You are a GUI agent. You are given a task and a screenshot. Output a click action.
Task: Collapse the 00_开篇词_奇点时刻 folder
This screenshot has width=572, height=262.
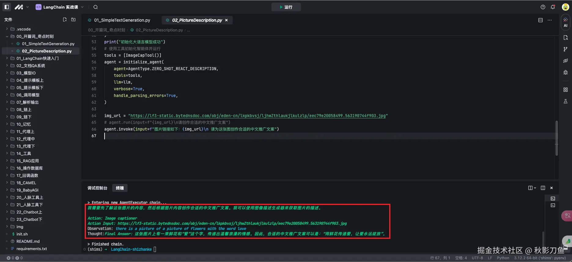[x=7, y=36]
